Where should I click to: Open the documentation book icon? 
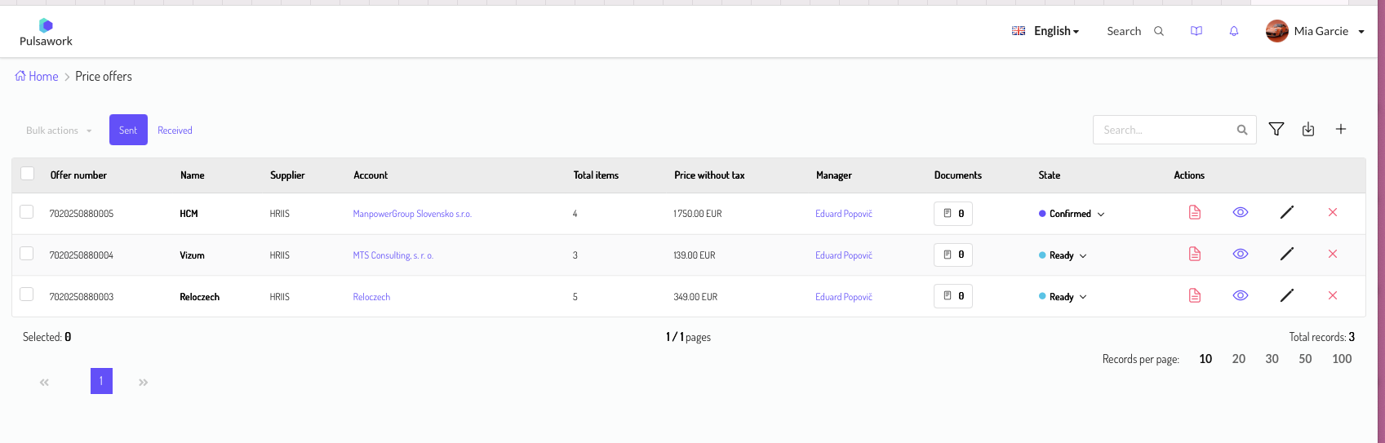click(1196, 31)
